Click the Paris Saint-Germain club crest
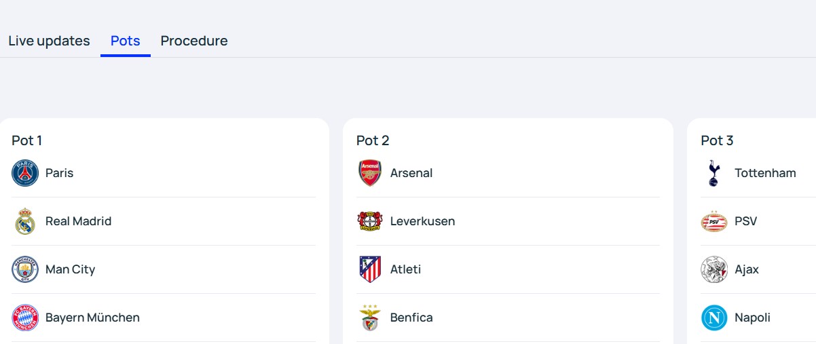This screenshot has height=344, width=816. 25,173
